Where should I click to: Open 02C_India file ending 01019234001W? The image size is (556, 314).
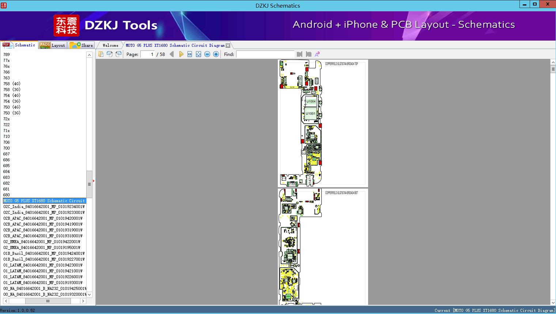point(45,207)
